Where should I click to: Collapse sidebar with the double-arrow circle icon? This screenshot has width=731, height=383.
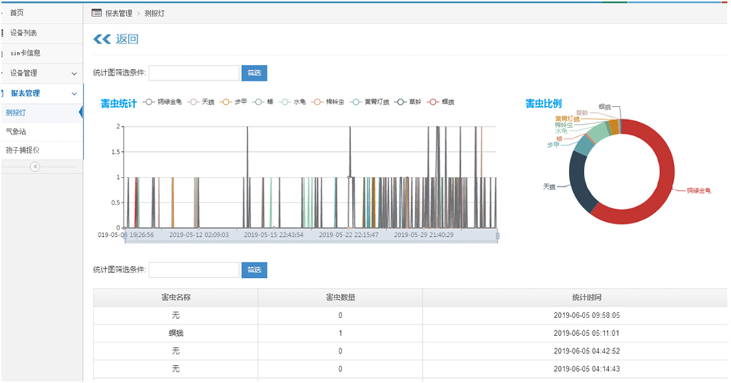pos(35,166)
